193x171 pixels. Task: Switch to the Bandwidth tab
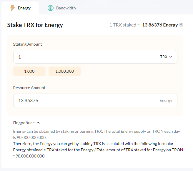point(62,8)
